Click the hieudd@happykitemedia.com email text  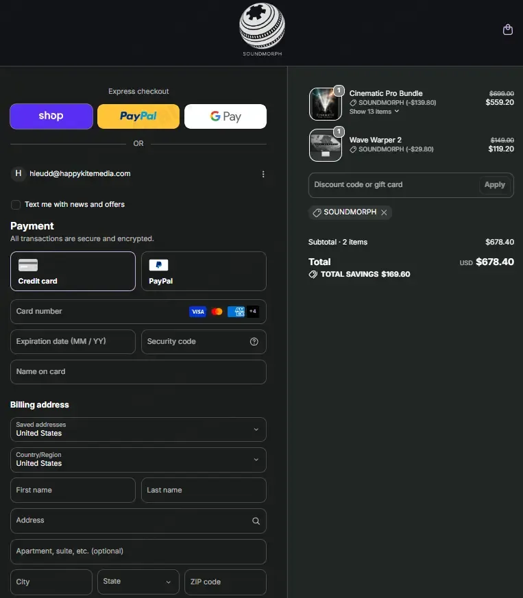tap(80, 173)
